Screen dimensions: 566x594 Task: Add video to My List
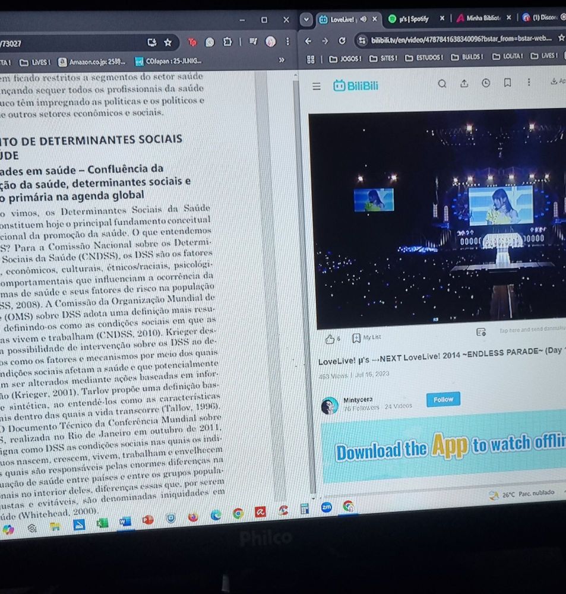coord(366,337)
